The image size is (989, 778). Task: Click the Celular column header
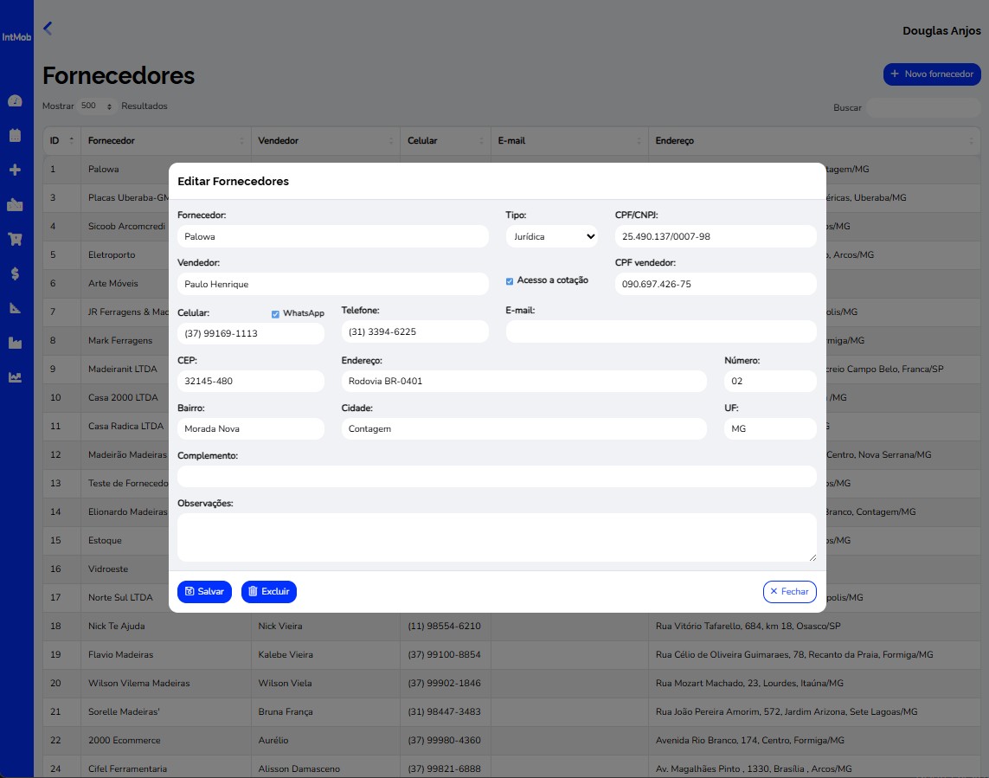click(x=444, y=140)
